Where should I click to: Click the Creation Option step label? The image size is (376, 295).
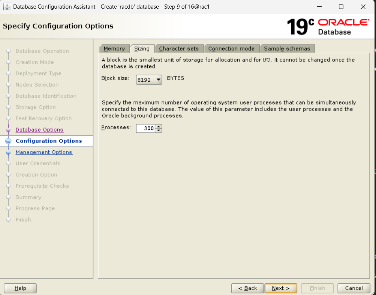tap(36, 175)
